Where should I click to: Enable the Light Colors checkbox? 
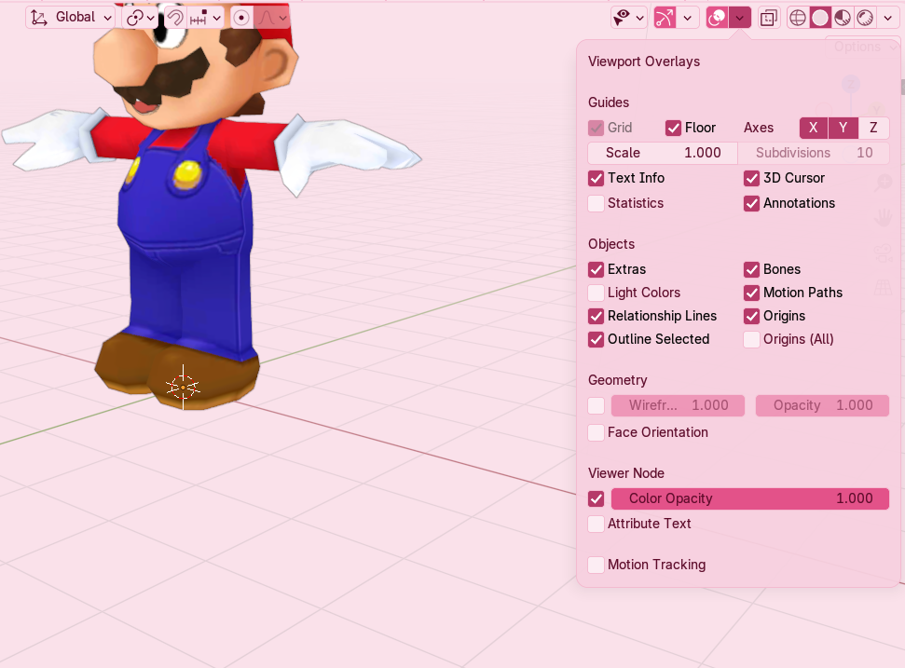(596, 293)
